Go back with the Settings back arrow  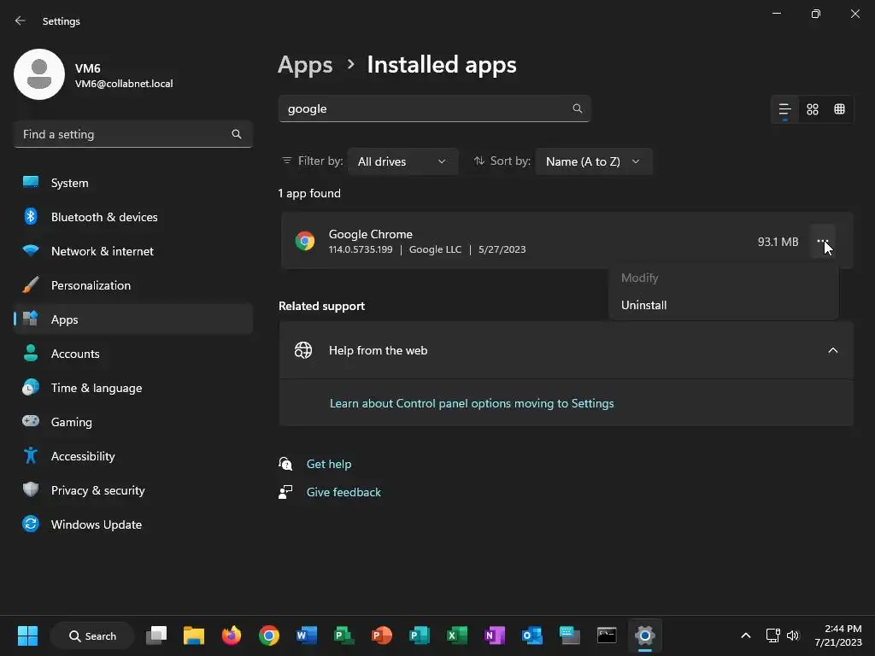click(x=21, y=20)
